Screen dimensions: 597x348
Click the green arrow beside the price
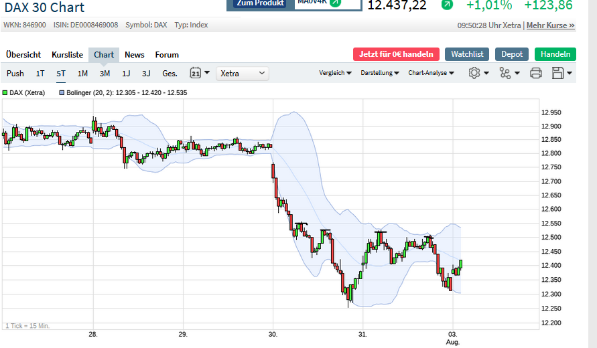[447, 4]
